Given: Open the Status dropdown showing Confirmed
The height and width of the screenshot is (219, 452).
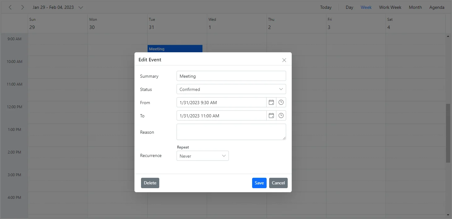Looking at the screenshot, I should pyautogui.click(x=231, y=89).
